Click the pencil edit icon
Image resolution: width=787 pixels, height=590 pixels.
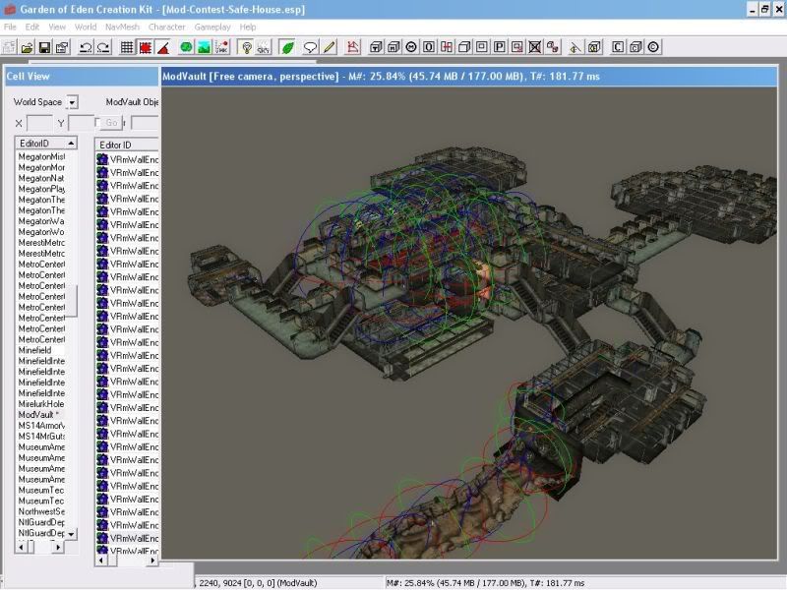(x=329, y=47)
